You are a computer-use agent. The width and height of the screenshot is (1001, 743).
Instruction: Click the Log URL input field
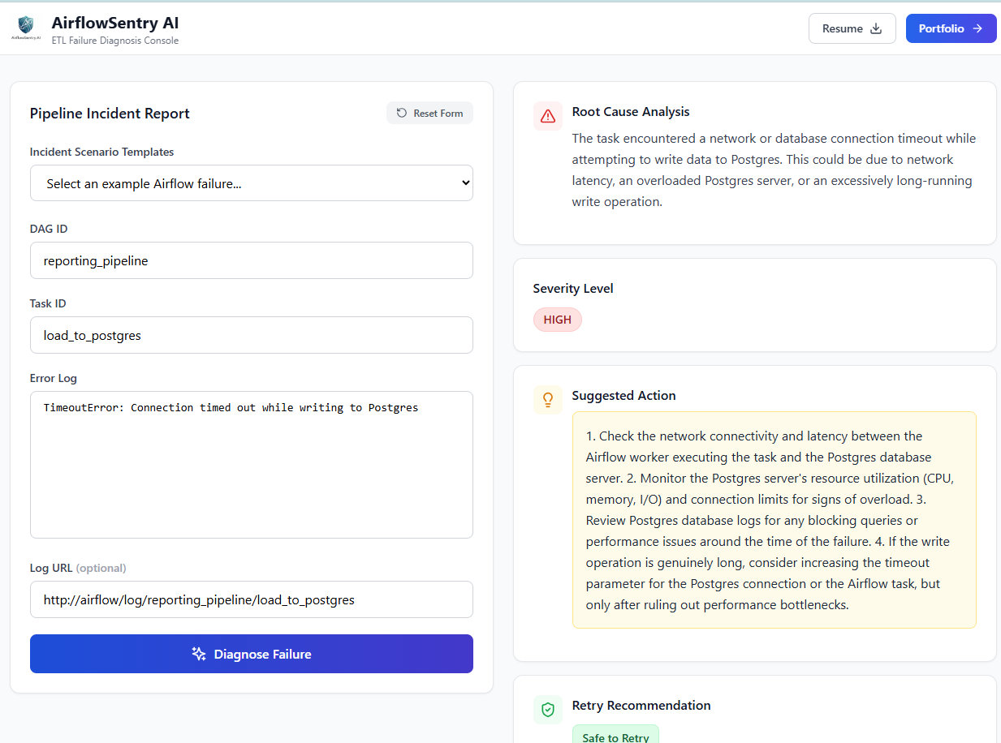(x=252, y=599)
